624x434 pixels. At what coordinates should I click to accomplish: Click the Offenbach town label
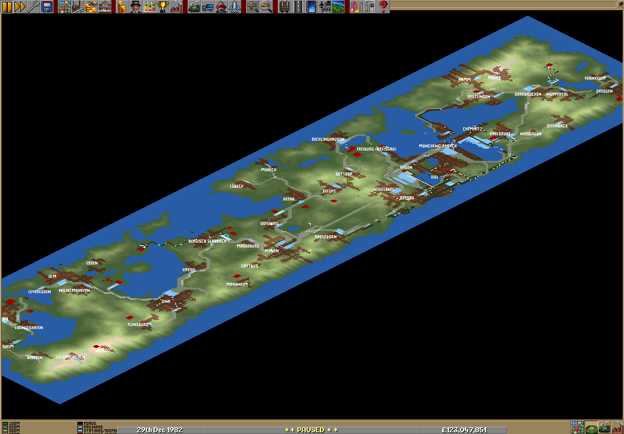coord(557,126)
